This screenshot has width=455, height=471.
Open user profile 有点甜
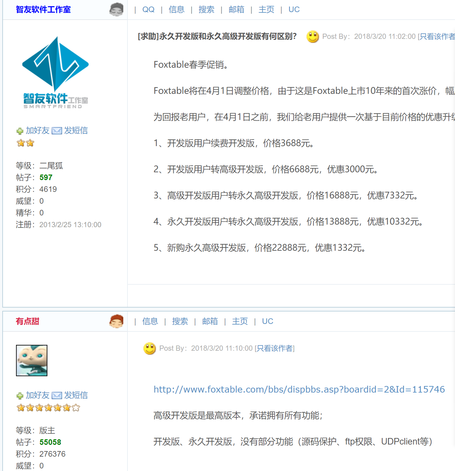tap(27, 321)
